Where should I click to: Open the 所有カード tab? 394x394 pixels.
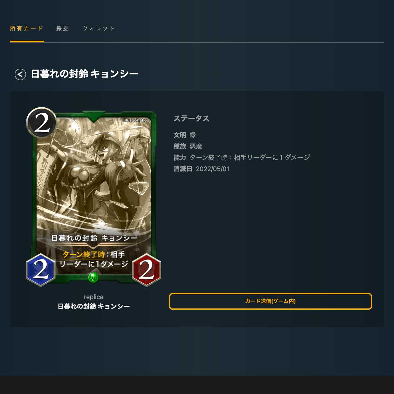(27, 28)
